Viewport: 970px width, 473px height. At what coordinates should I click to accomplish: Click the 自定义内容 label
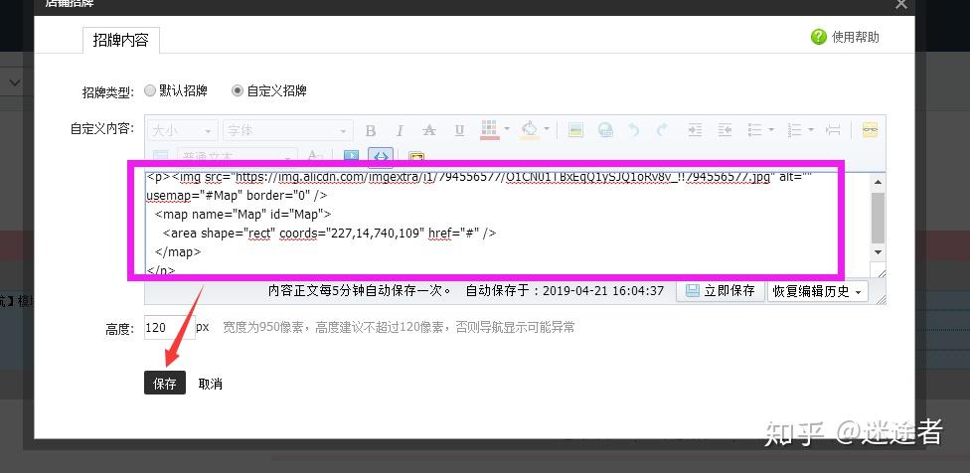102,128
